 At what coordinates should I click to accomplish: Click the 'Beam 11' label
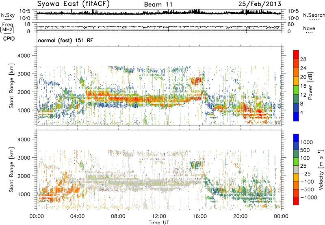point(158,4)
